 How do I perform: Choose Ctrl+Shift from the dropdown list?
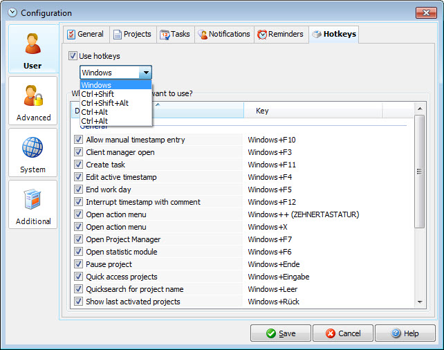[x=98, y=94]
